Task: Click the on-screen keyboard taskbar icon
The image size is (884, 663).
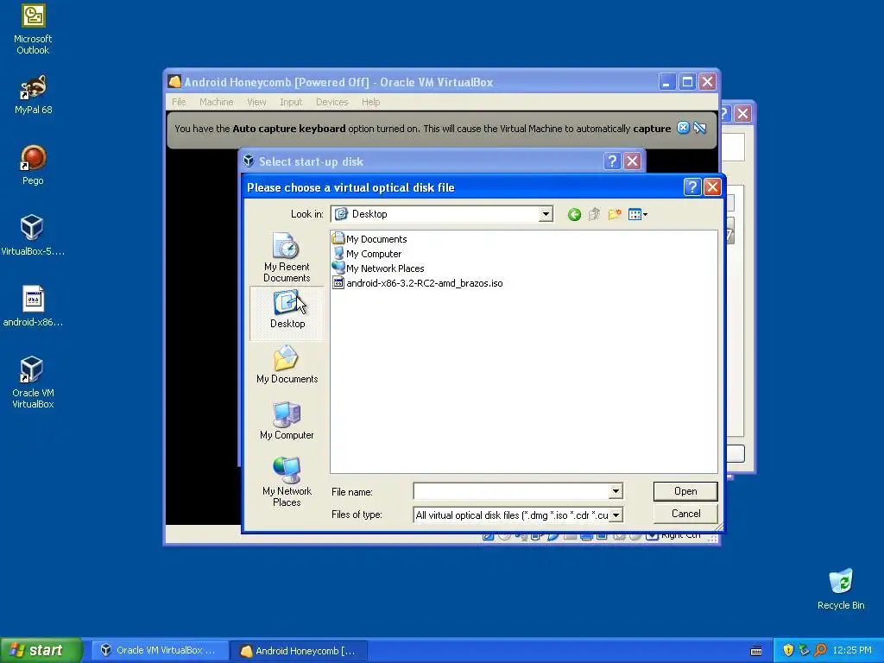Action: pos(756,651)
